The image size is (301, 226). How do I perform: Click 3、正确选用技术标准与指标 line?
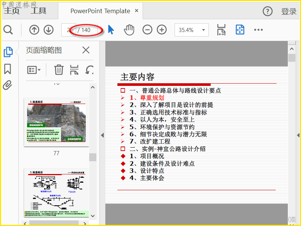168,112
